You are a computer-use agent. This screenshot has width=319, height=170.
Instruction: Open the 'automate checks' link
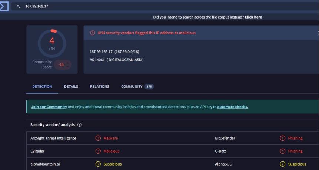pos(233,107)
